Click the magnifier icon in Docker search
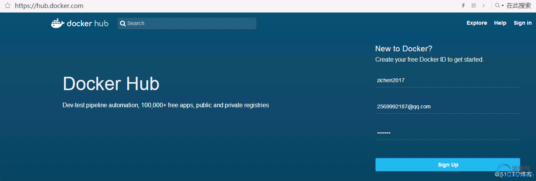Viewport: 536px width, 181px height. pyautogui.click(x=123, y=24)
